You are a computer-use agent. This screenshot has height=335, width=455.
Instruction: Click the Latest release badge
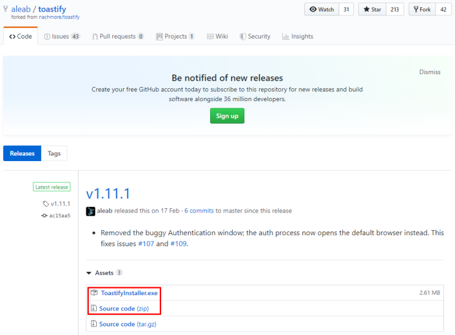coord(51,187)
